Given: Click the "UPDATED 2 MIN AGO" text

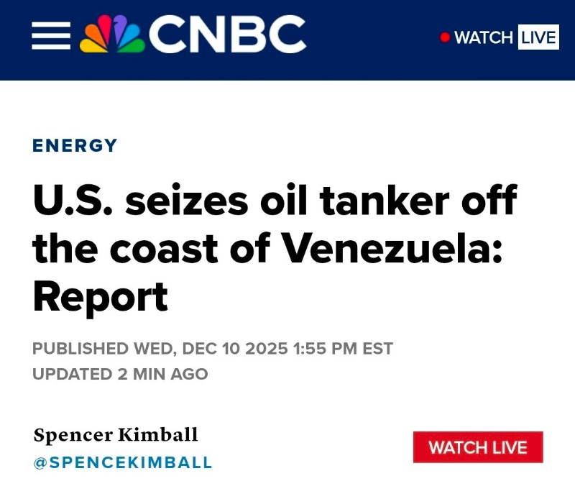Looking at the screenshot, I should coord(120,374).
